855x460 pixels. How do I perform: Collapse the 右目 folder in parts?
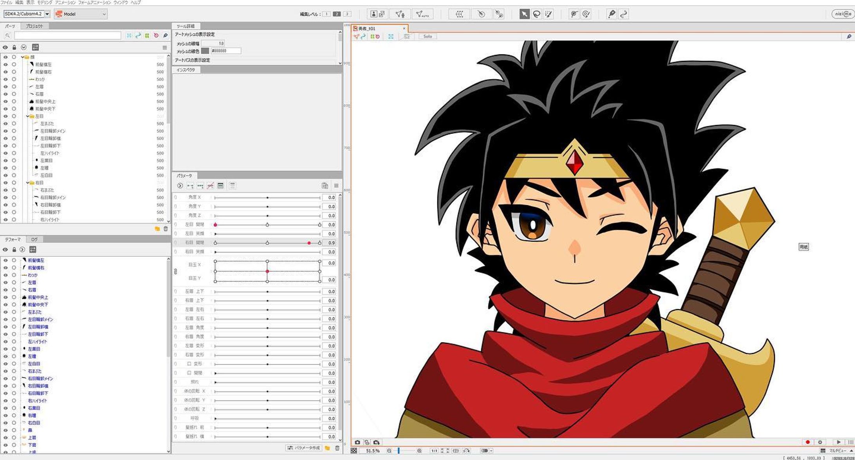click(27, 183)
